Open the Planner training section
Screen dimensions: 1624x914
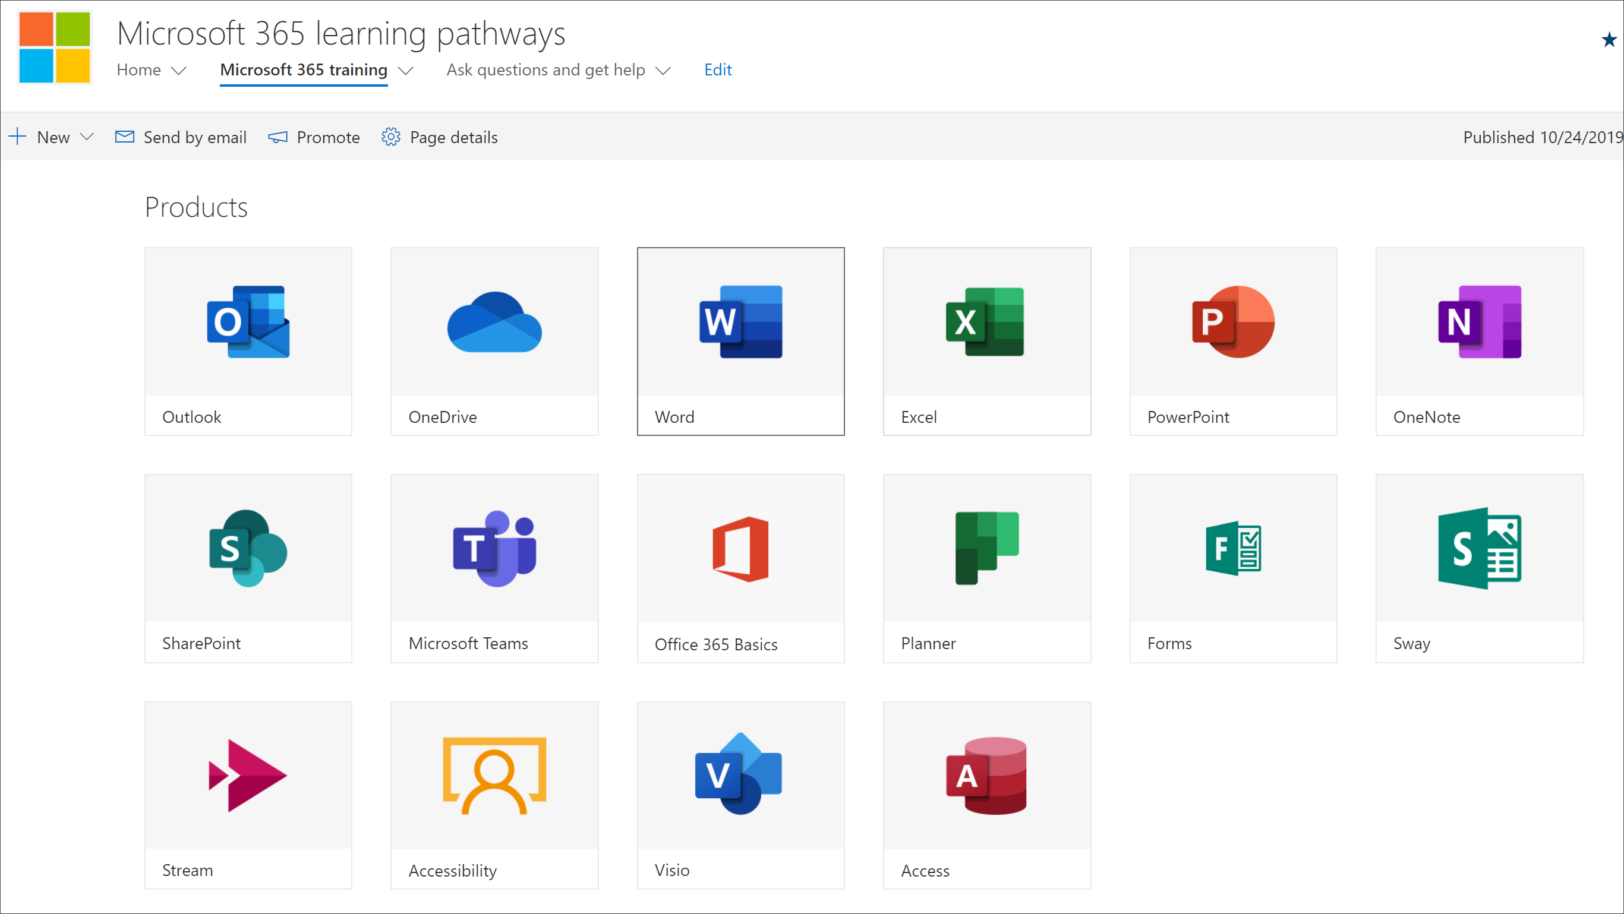pos(986,567)
